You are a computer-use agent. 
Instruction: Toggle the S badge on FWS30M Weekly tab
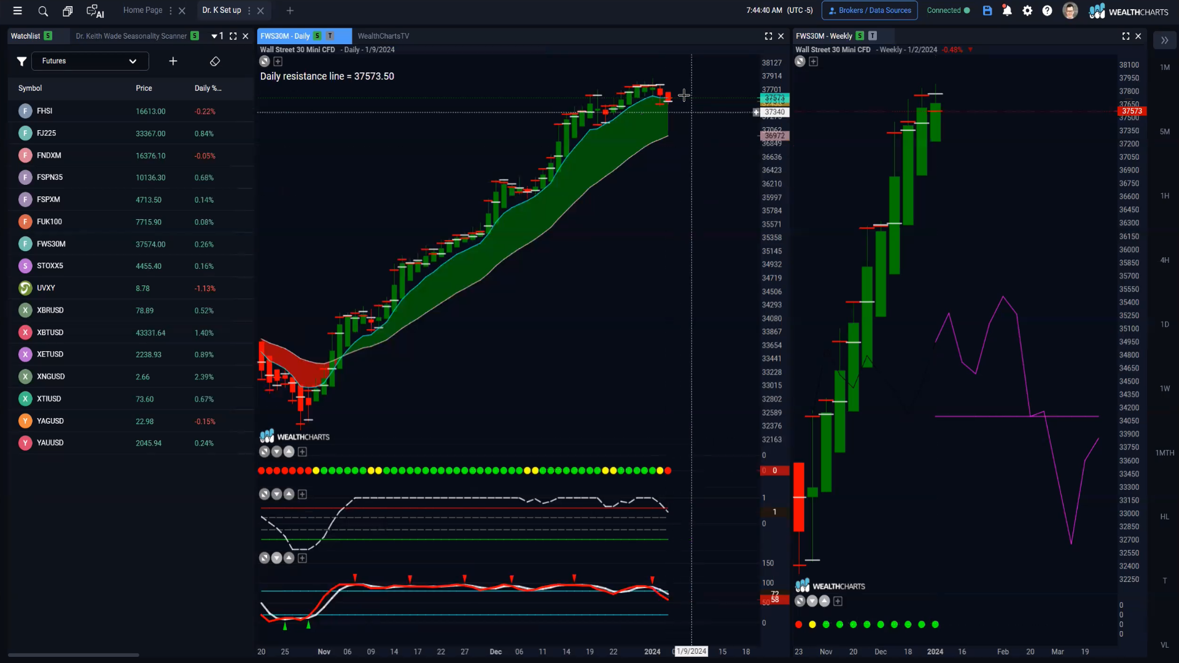click(860, 36)
